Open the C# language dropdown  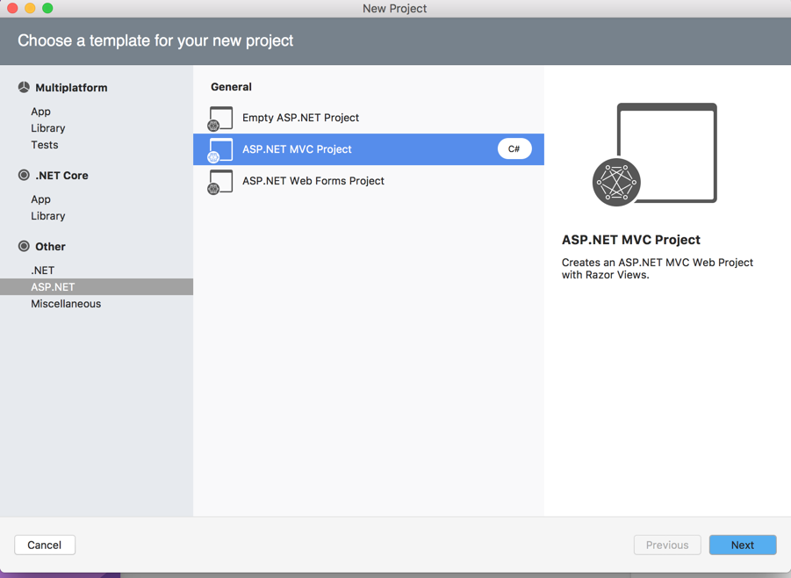(514, 149)
